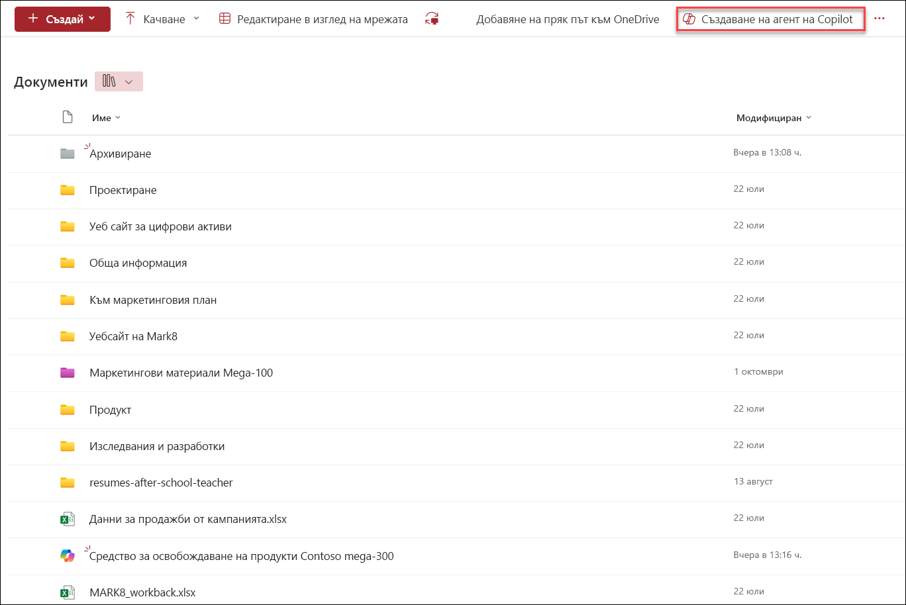
Task: Click Excel icon for Данни за продажби file
Action: click(67, 520)
